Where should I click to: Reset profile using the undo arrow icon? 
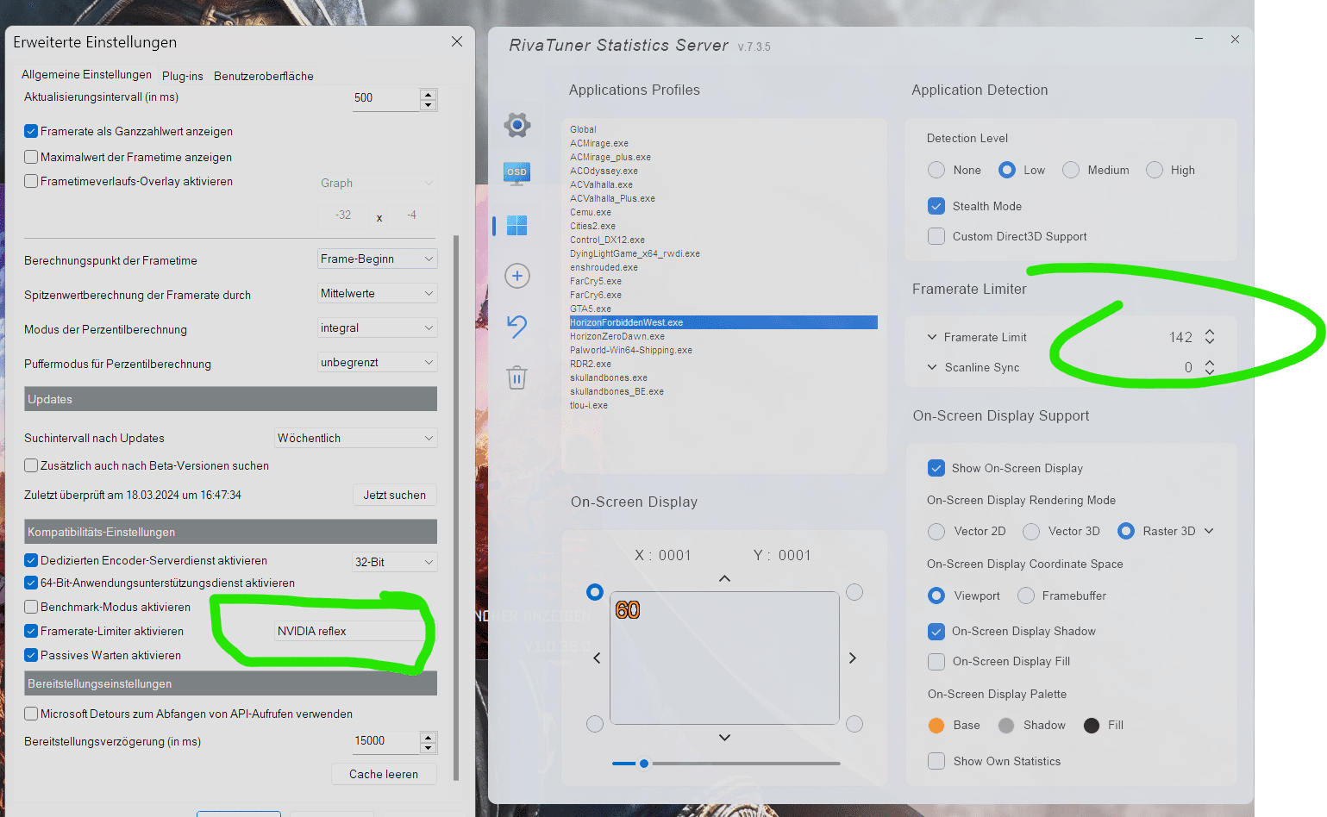tap(516, 326)
